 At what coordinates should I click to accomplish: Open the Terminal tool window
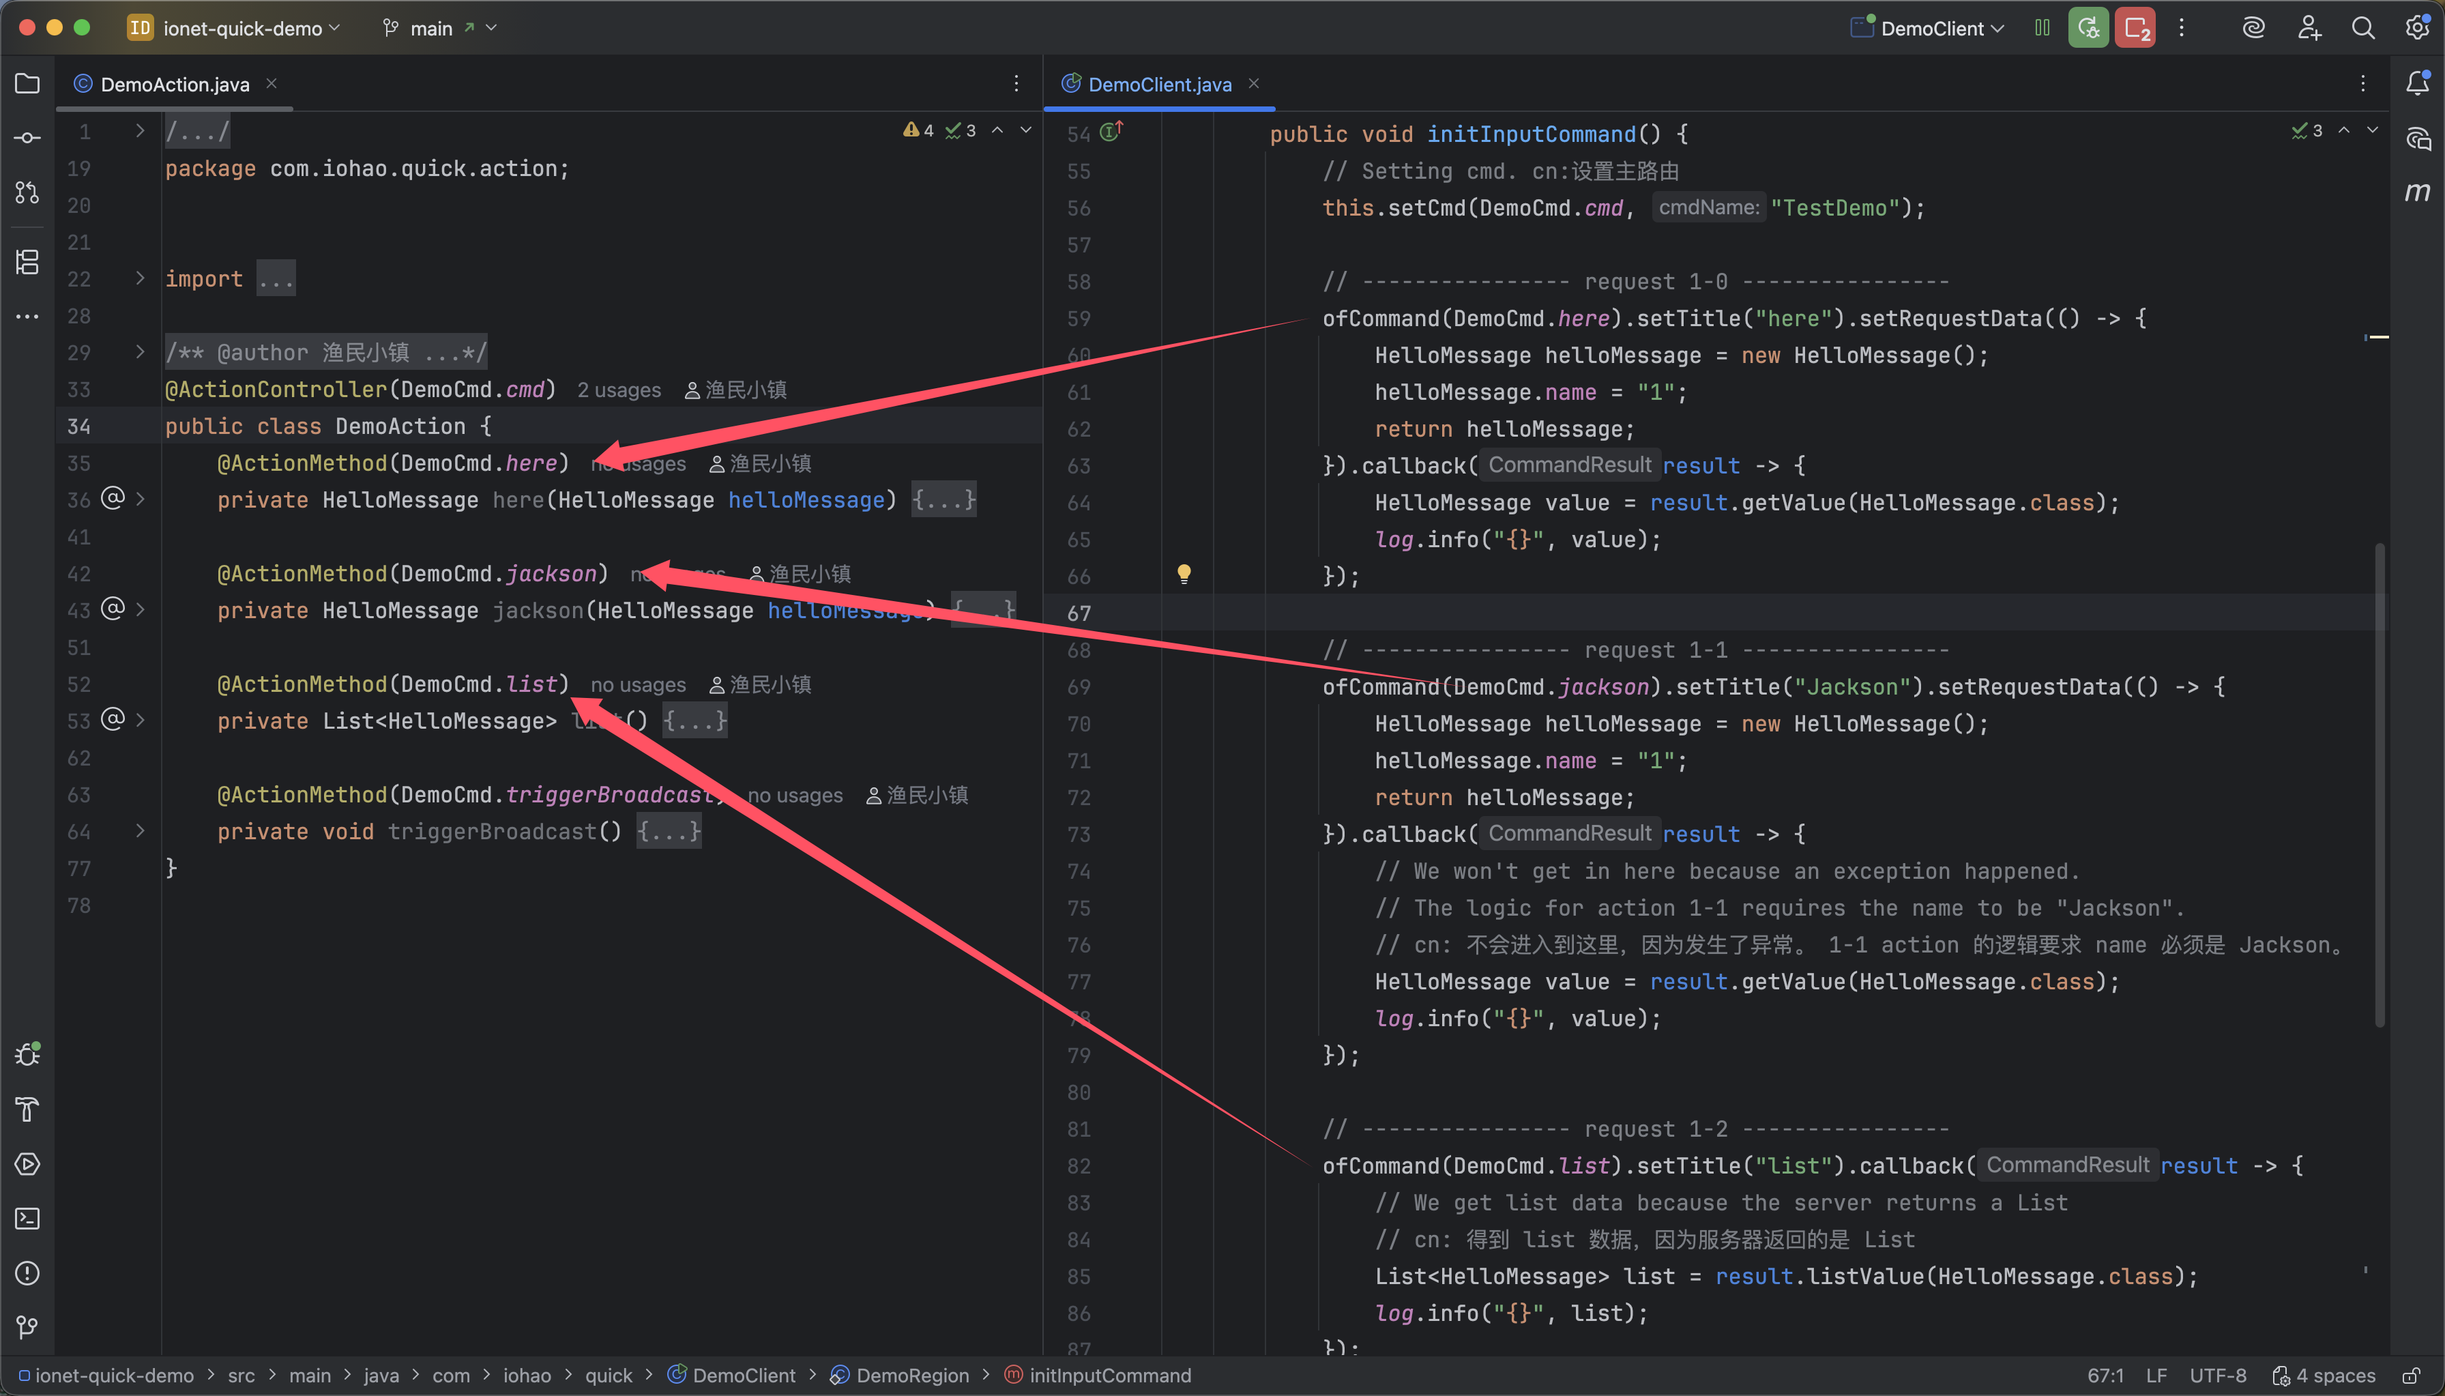click(x=27, y=1219)
